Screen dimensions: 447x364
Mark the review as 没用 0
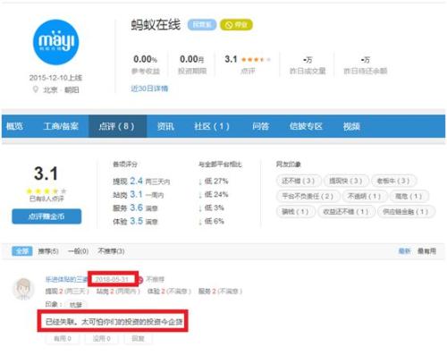click(101, 339)
